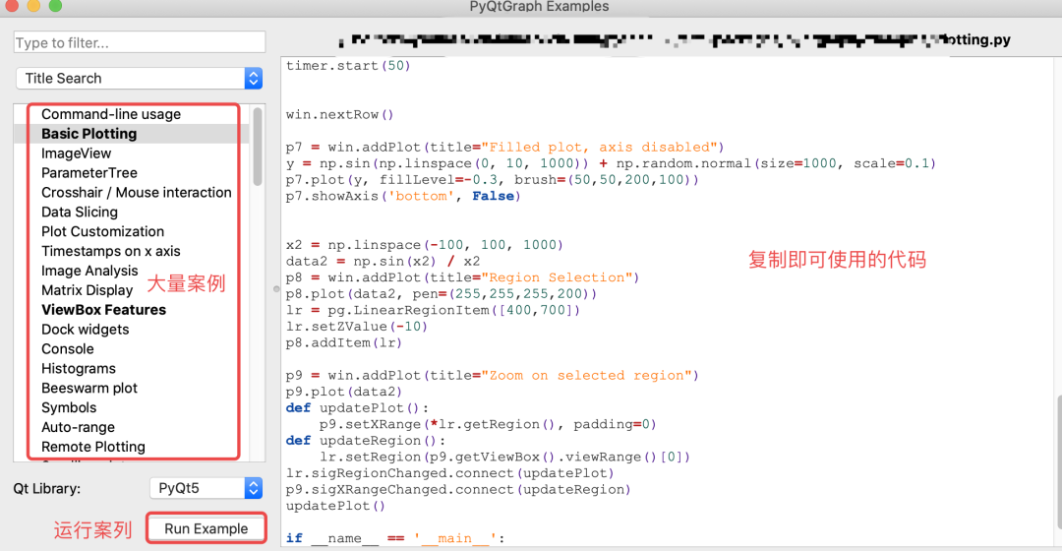Click the 'p8.addItem(lr)' code line
The height and width of the screenshot is (551, 1062).
pyautogui.click(x=344, y=343)
